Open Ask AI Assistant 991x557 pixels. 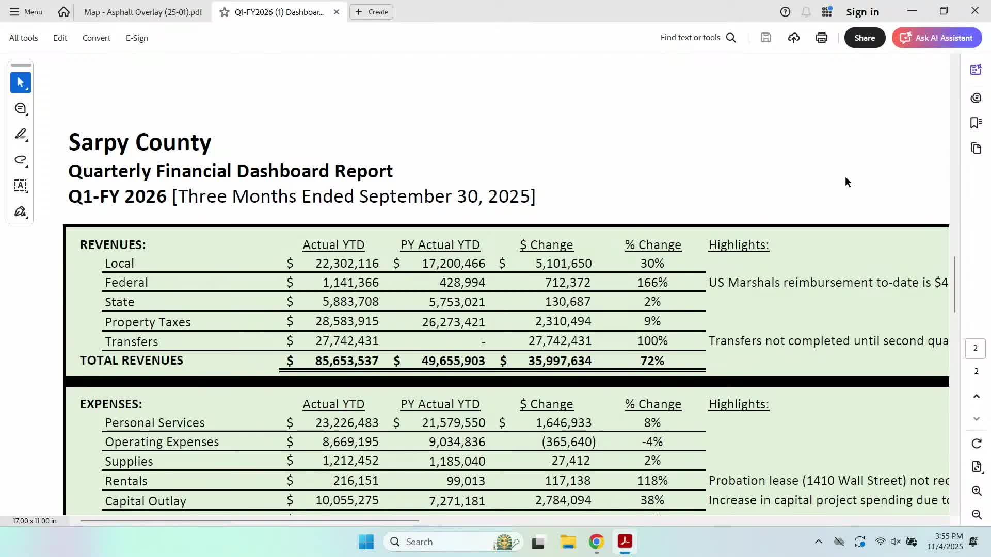pos(936,38)
